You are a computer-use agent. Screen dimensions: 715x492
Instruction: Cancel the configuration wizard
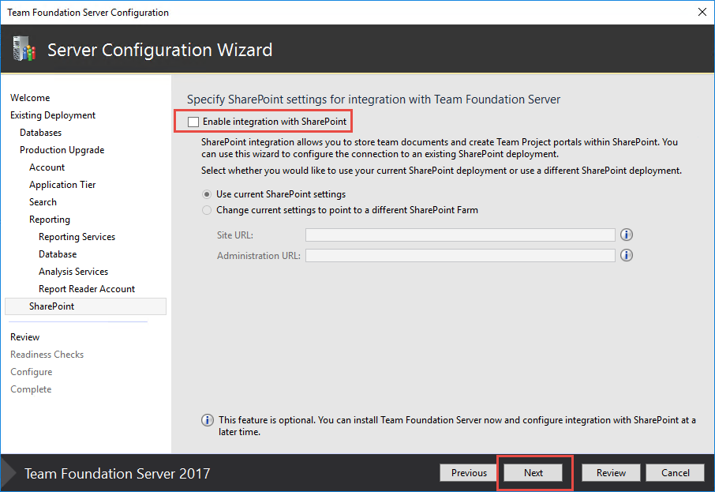[x=676, y=473]
